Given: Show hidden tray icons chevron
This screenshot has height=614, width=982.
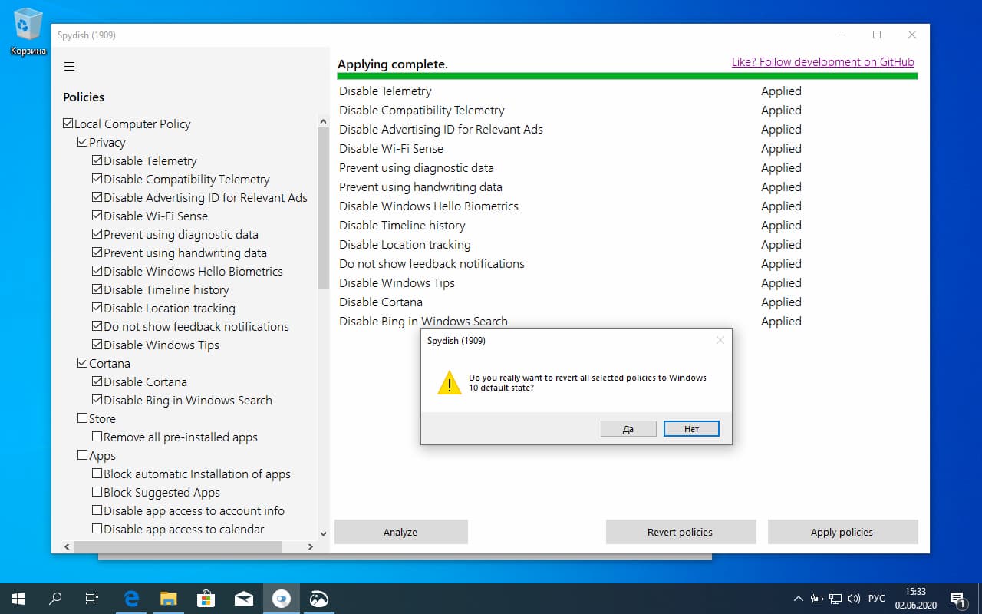Looking at the screenshot, I should click(799, 599).
